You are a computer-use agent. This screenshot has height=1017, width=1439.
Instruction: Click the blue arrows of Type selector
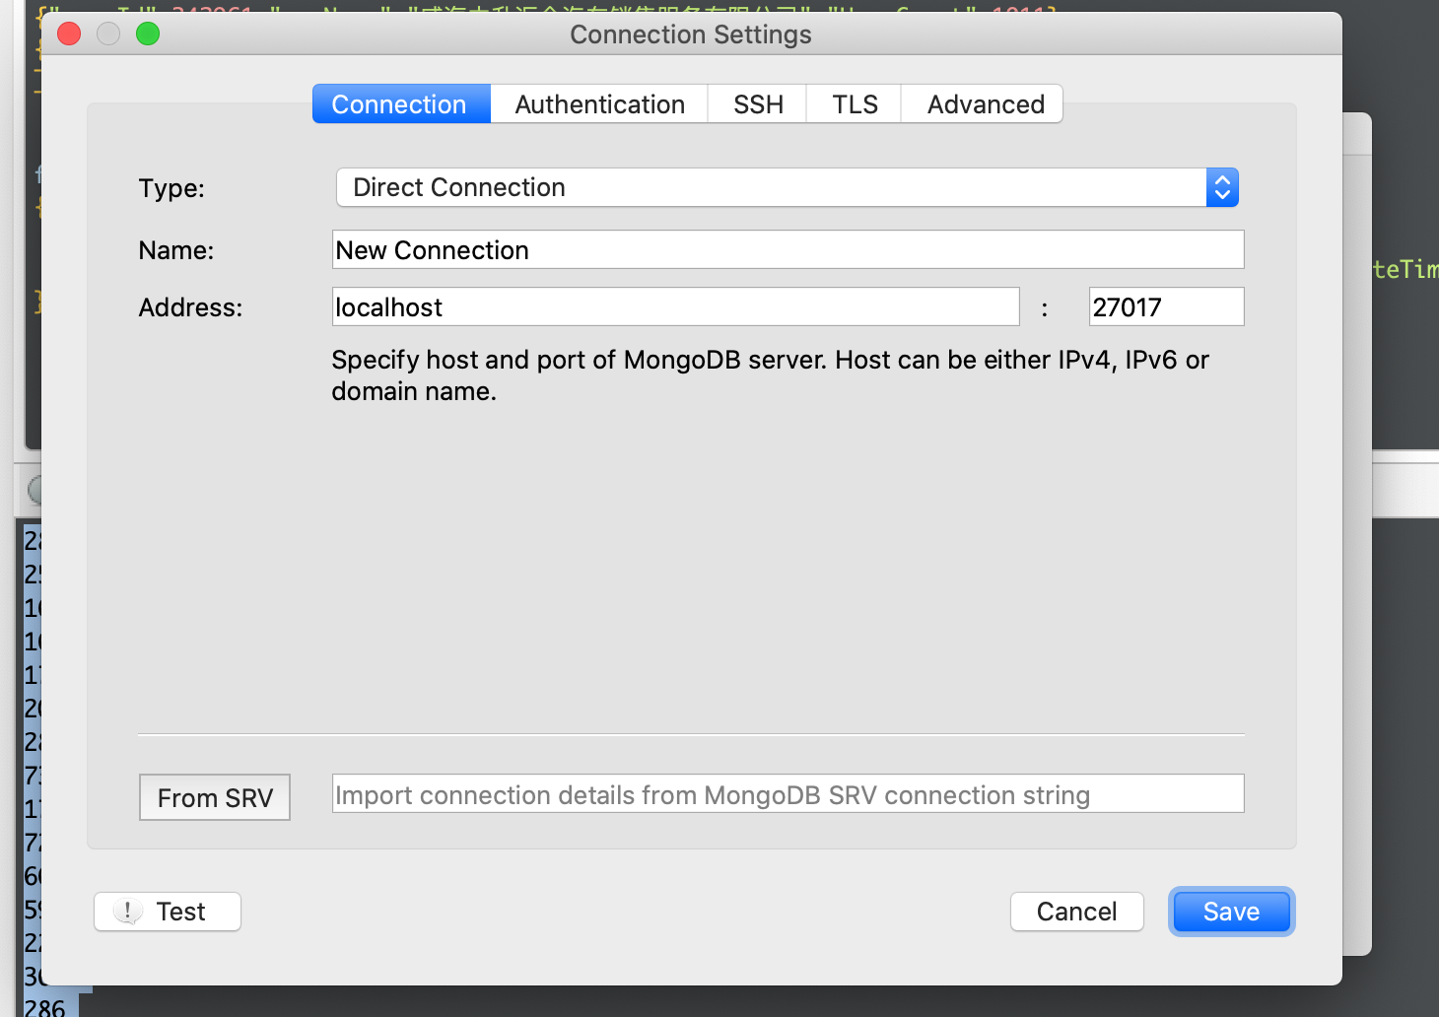pyautogui.click(x=1222, y=187)
